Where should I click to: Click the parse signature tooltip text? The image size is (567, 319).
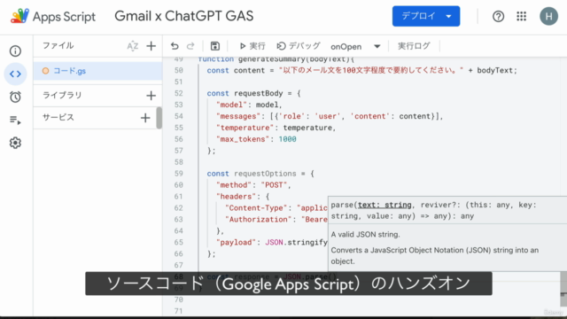(x=433, y=211)
